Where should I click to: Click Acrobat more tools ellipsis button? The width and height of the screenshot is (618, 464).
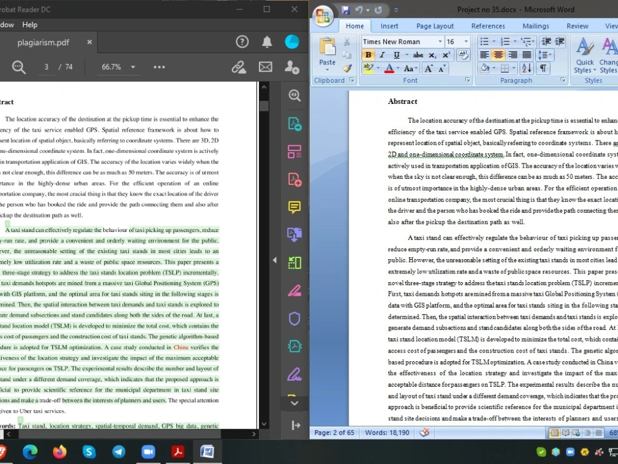[159, 67]
